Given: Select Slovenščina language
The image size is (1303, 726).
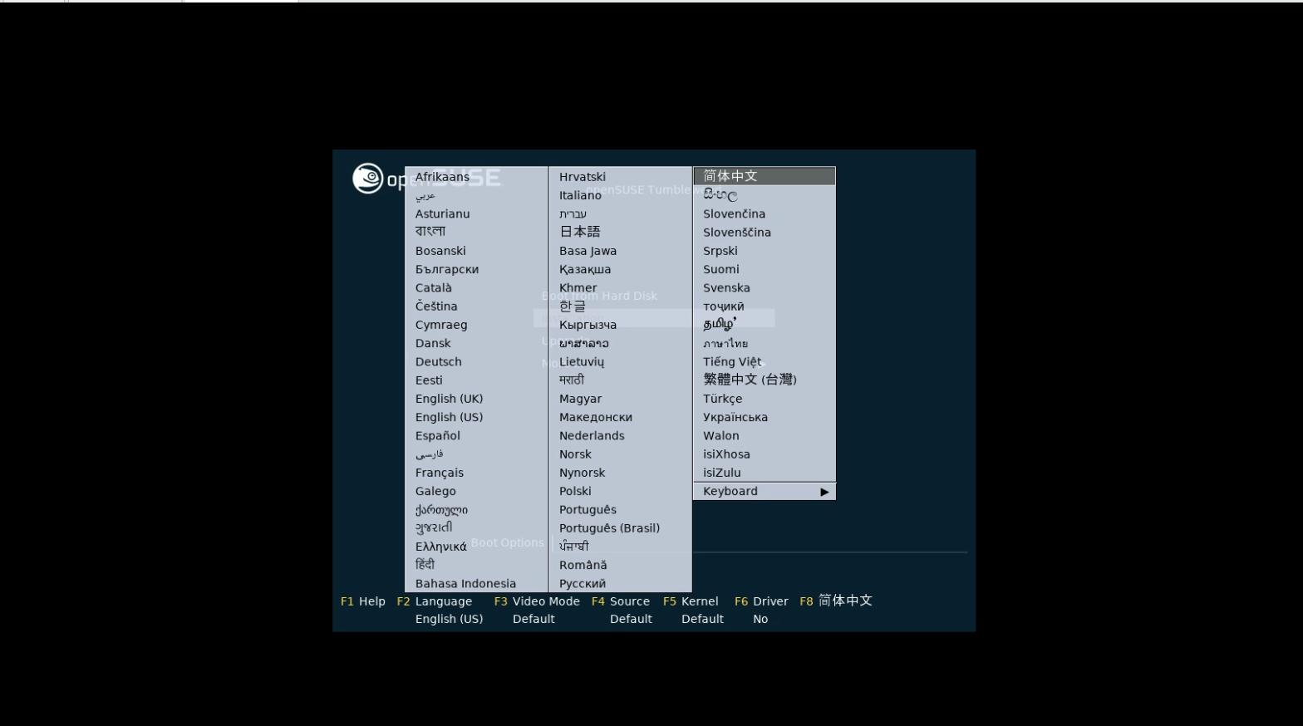Looking at the screenshot, I should point(737,232).
